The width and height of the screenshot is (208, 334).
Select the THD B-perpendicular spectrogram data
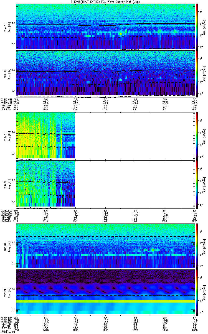[x=46, y=136]
